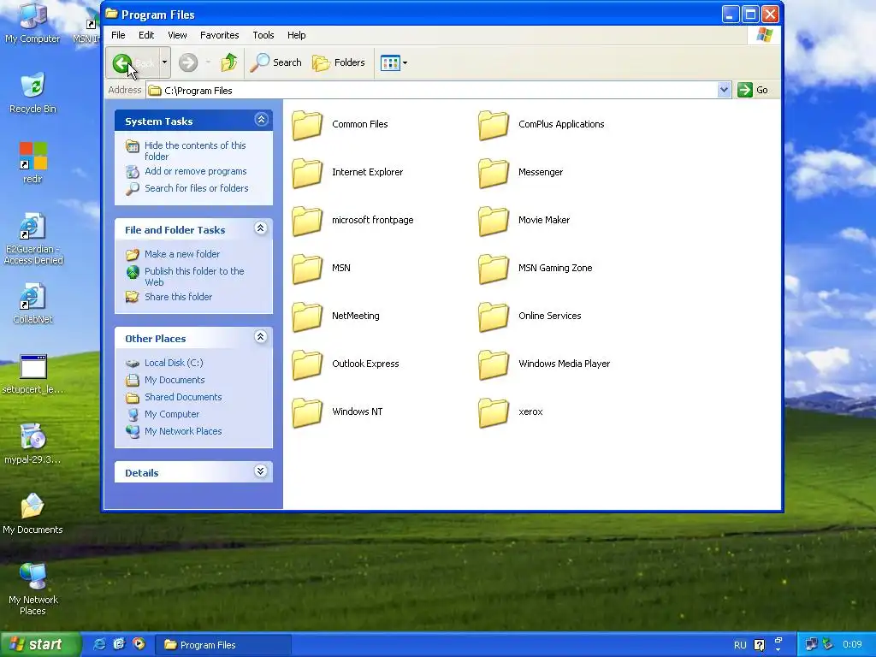The image size is (876, 657).
Task: Select the microsoft frontpage folder icon
Action: [307, 221]
